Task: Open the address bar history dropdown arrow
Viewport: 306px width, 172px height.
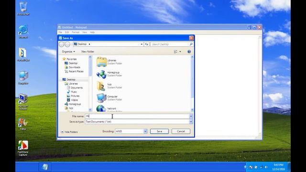Action: pos(142,44)
